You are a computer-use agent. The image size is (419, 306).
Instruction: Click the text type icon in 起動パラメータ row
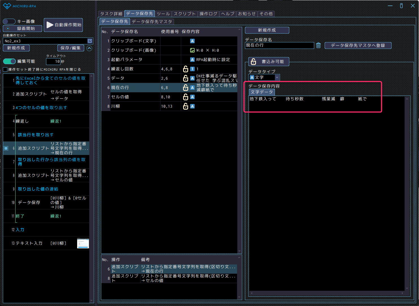tap(192, 60)
